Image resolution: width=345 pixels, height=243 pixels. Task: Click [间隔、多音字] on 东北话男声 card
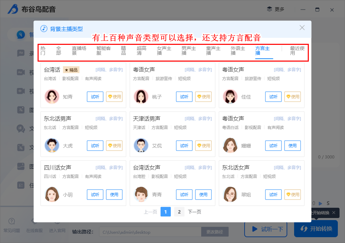point(109,119)
